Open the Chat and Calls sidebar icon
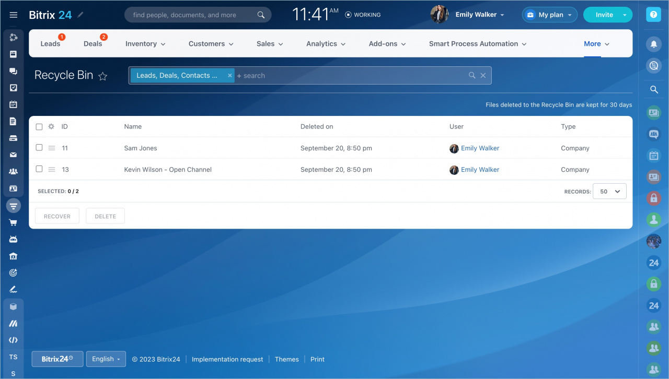 pos(14,71)
